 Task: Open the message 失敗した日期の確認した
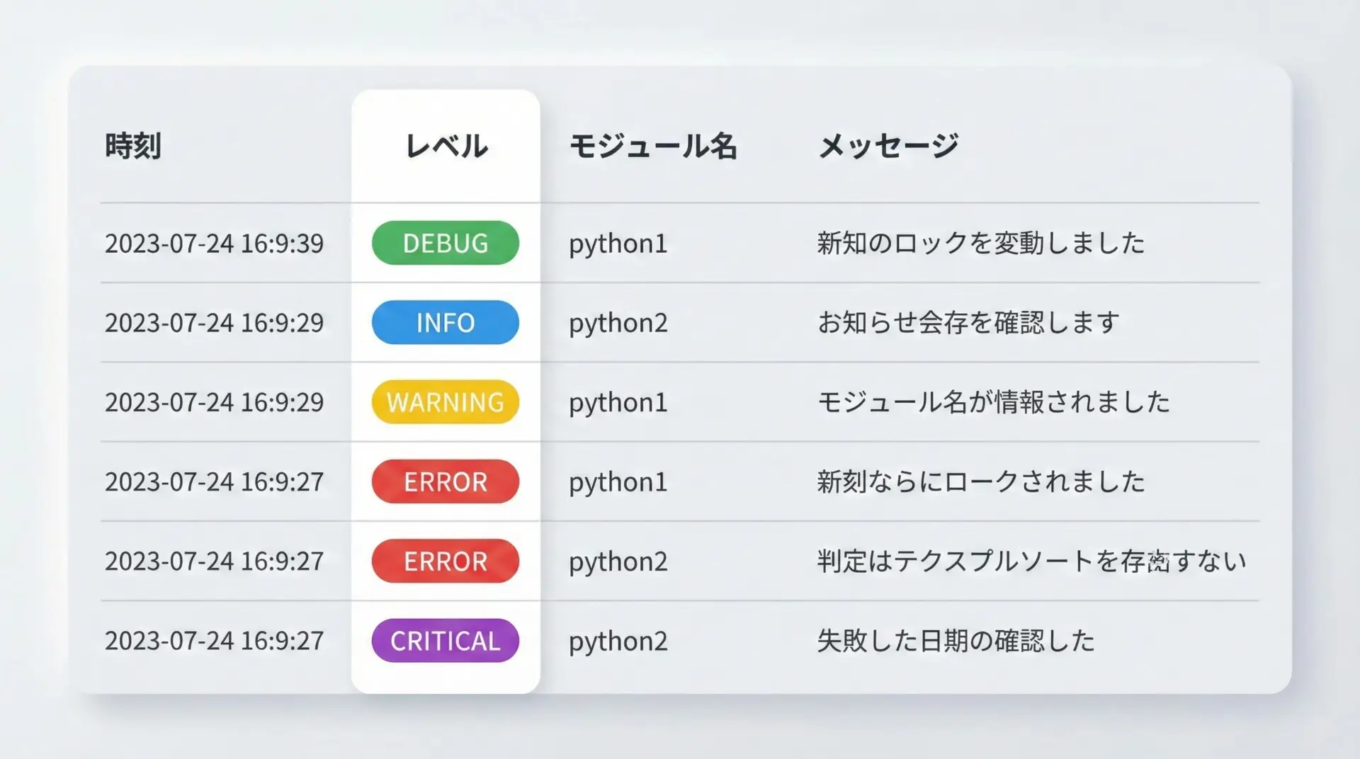point(956,641)
